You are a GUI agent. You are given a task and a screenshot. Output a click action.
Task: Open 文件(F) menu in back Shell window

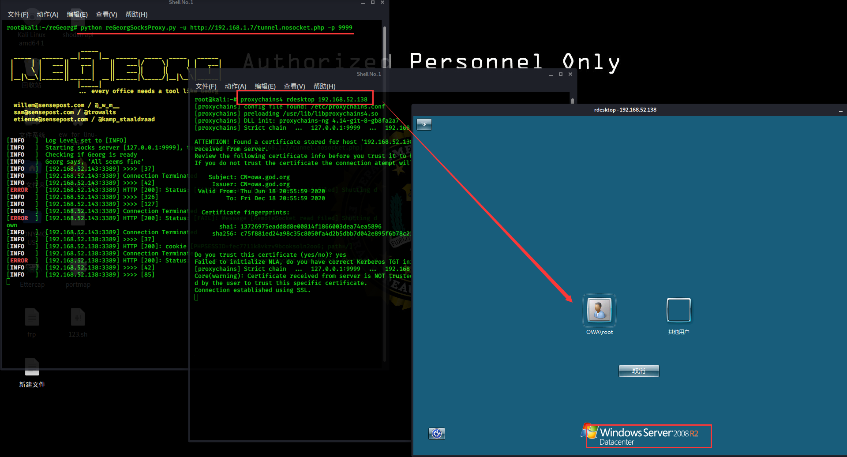pos(18,15)
